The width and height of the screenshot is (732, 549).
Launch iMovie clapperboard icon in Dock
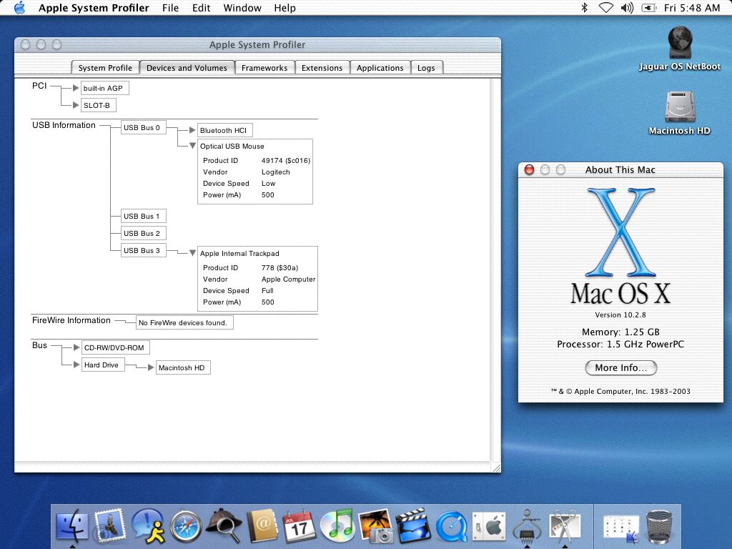click(413, 526)
